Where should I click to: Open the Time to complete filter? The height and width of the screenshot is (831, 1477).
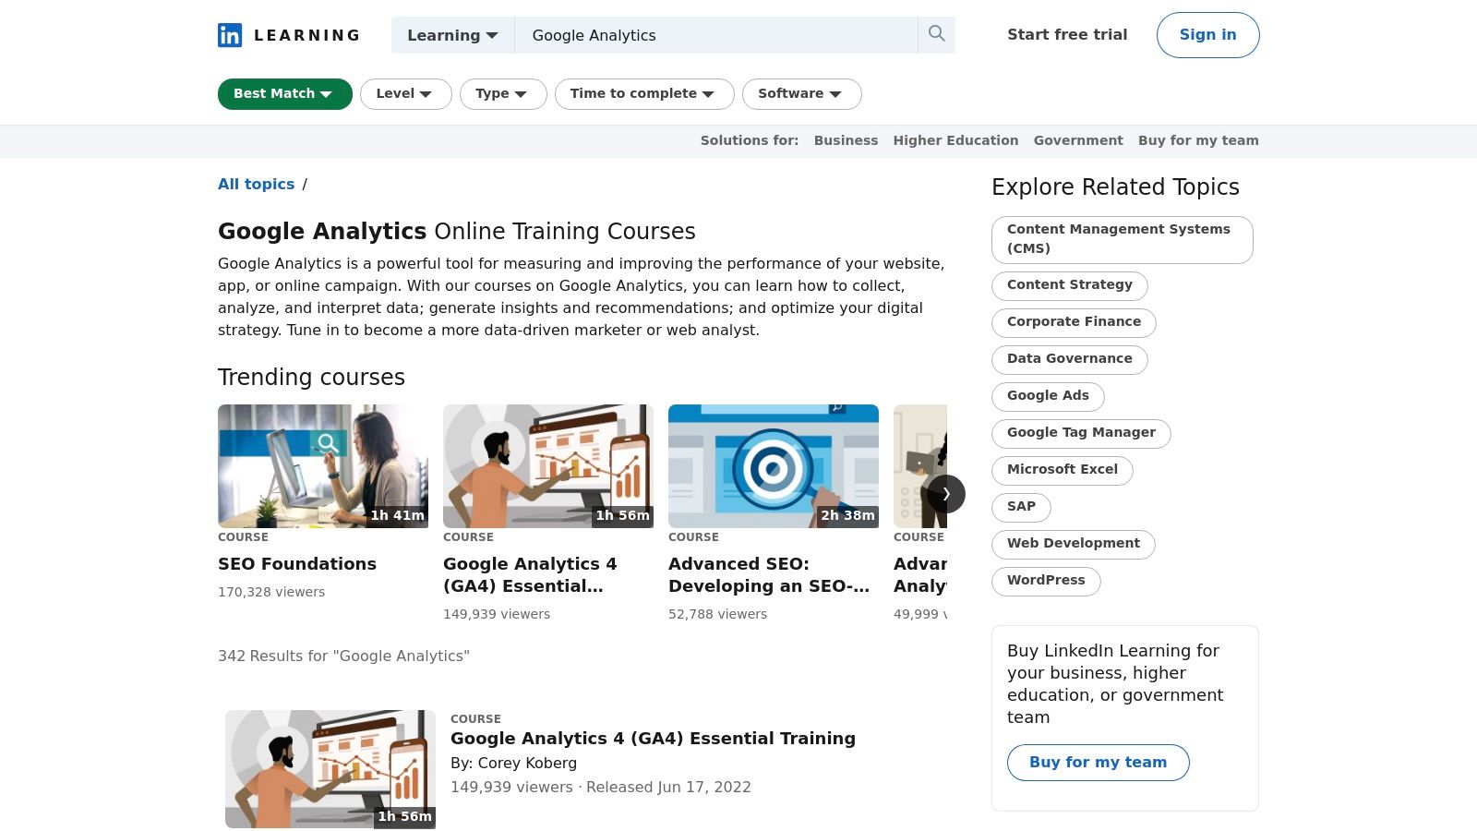(x=644, y=94)
